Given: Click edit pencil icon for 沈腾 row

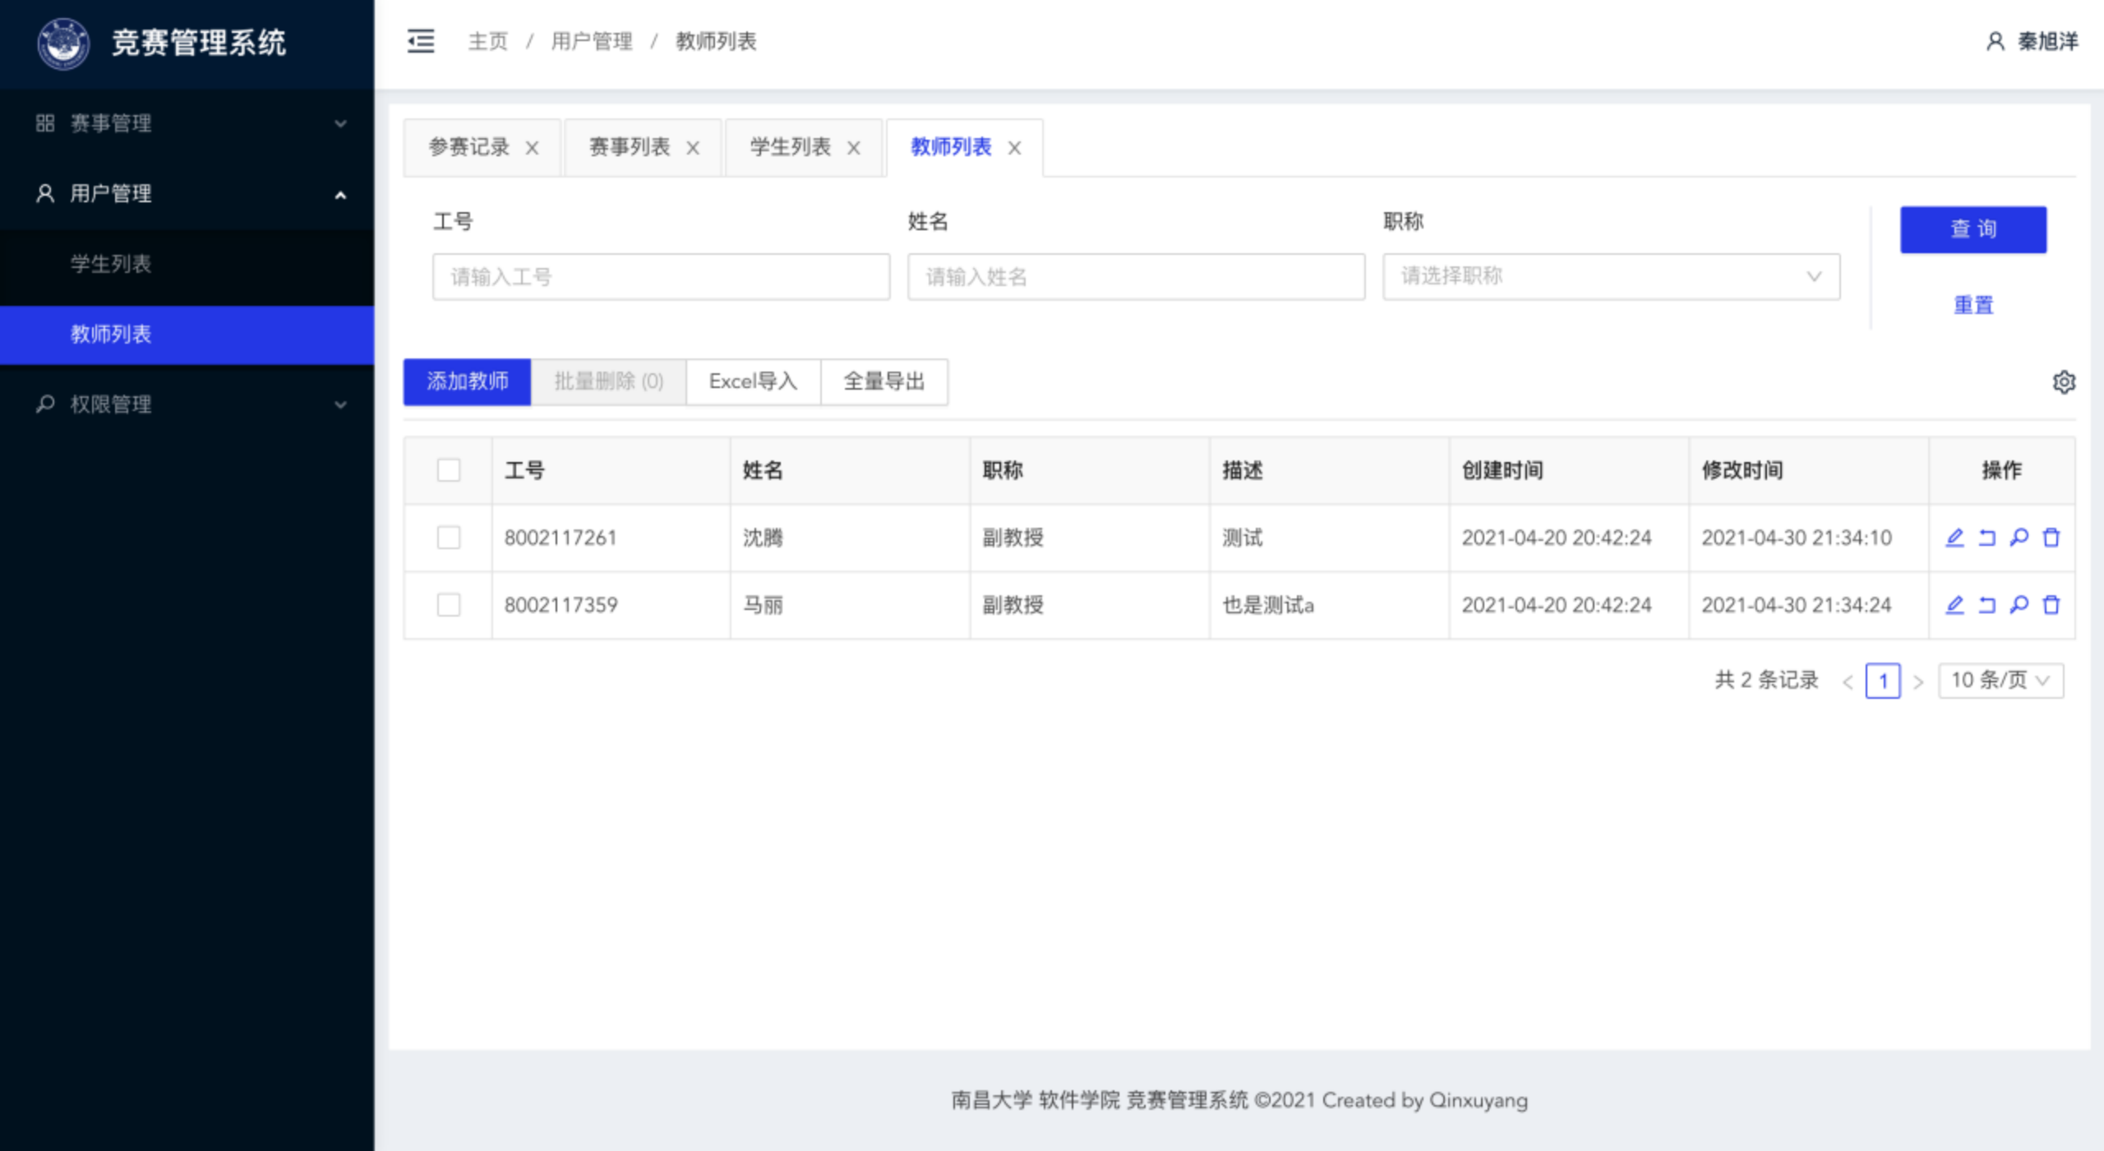Looking at the screenshot, I should pos(1954,538).
